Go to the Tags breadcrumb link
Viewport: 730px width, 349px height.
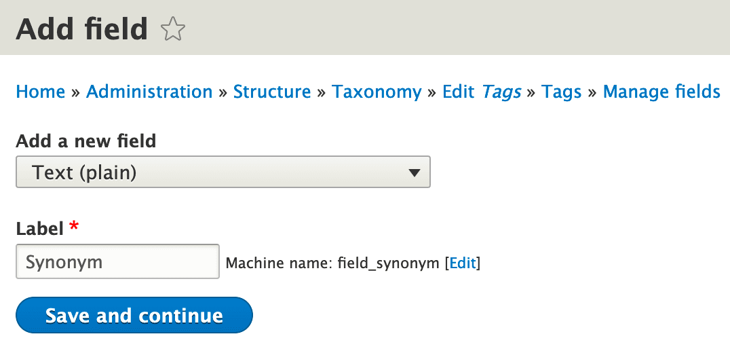click(x=561, y=92)
